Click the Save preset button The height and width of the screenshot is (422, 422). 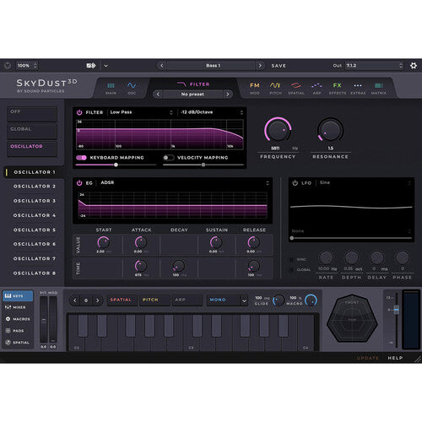(x=279, y=66)
